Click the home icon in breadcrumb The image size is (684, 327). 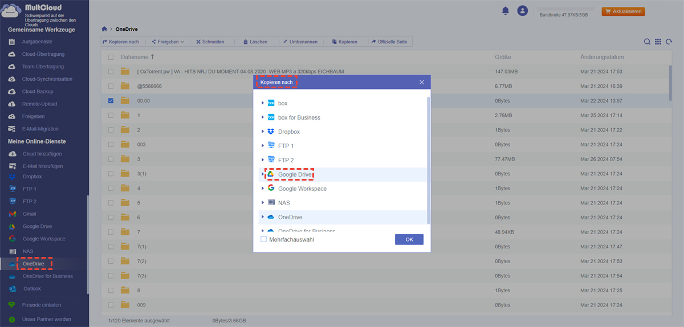coord(104,29)
